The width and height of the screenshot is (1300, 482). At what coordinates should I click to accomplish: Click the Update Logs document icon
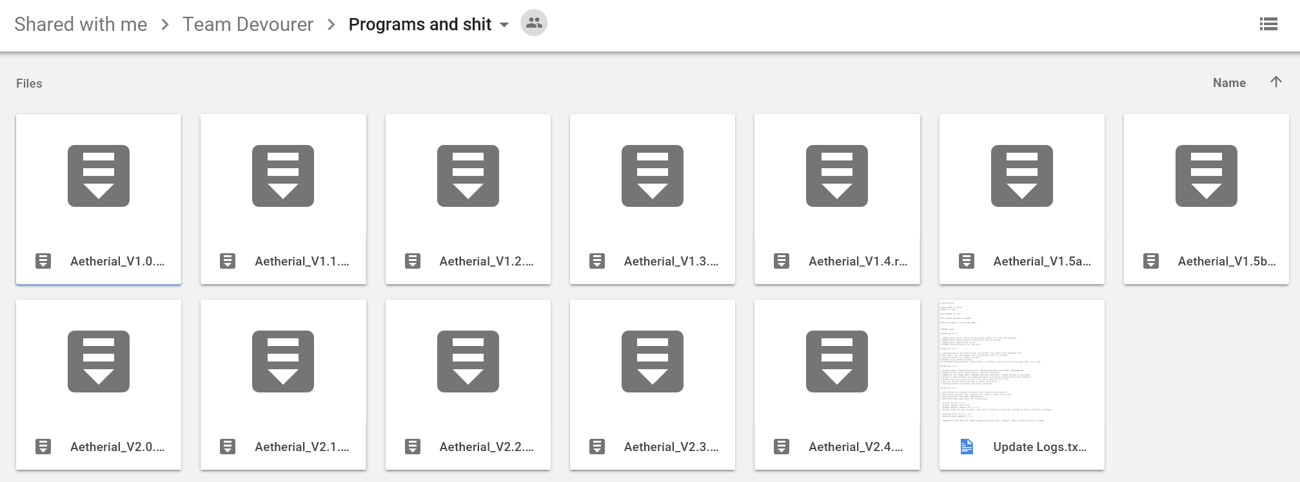click(966, 447)
